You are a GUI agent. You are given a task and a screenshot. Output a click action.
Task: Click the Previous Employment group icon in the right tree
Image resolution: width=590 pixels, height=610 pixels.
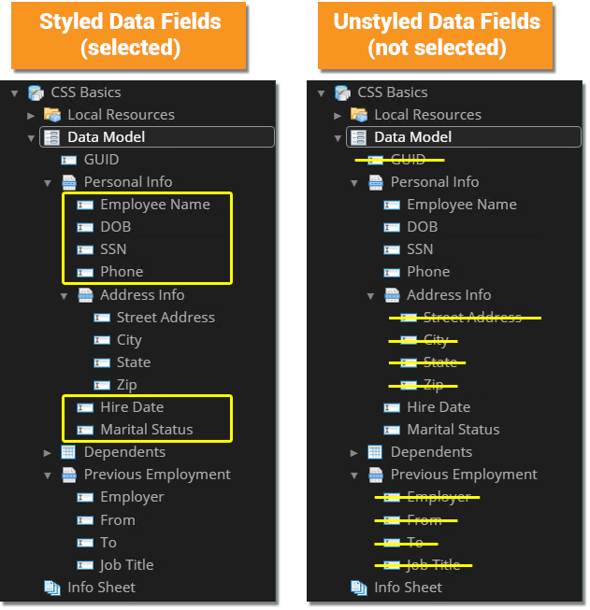[376, 475]
